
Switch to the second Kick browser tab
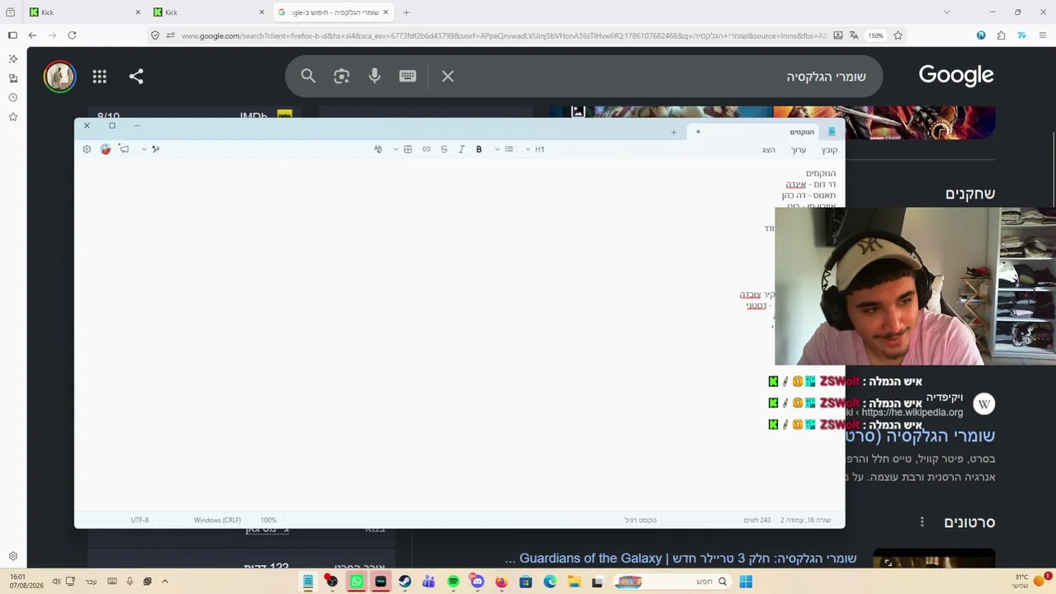click(209, 12)
